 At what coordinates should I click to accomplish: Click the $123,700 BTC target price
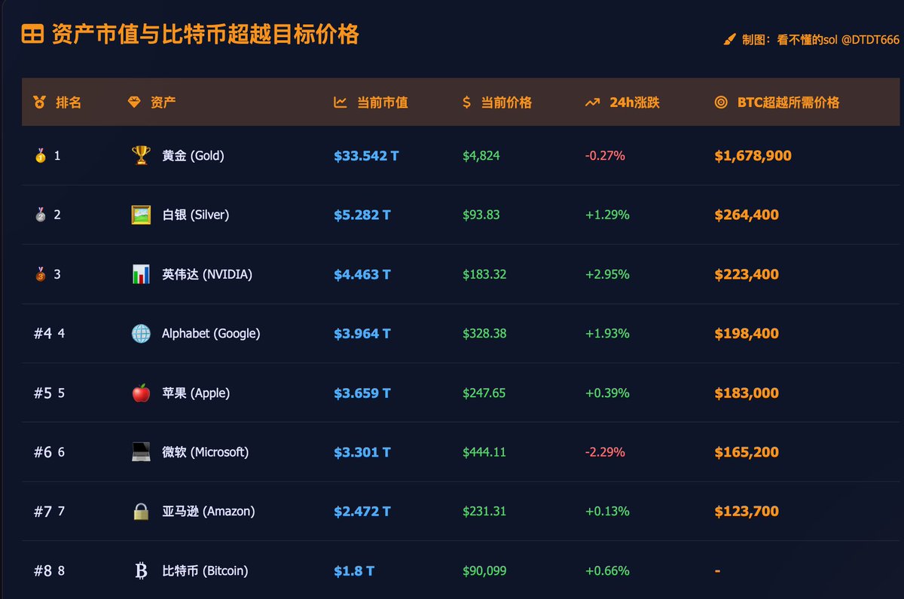747,512
